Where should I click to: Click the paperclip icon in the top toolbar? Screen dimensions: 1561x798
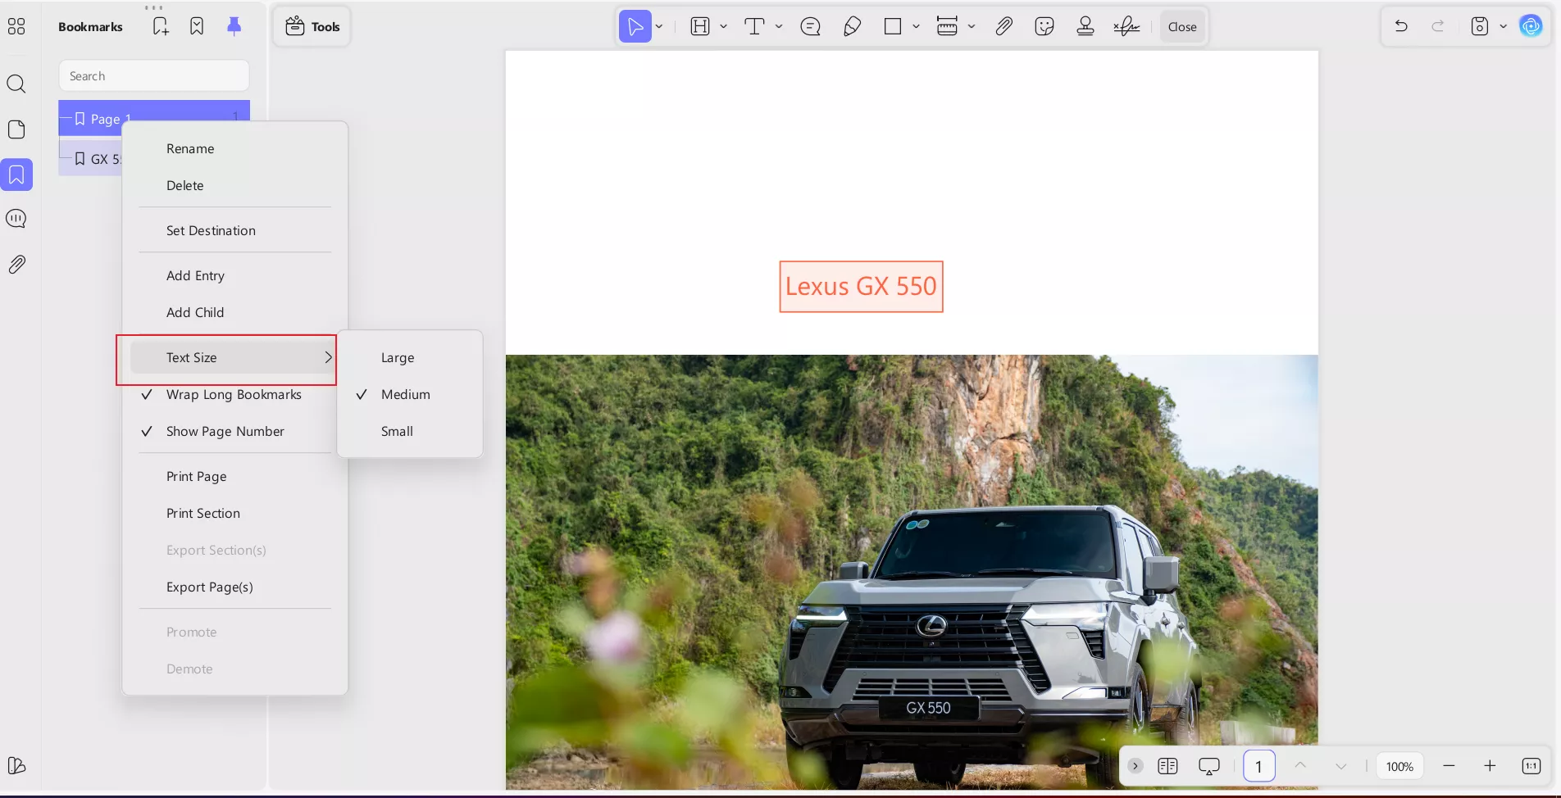pos(1003,26)
